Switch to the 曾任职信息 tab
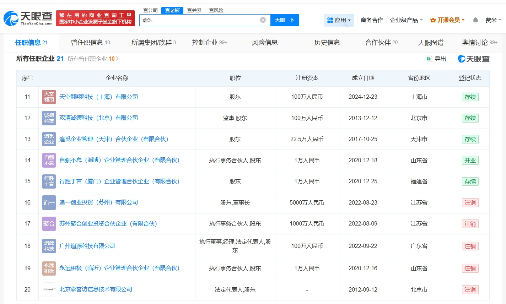Image resolution: width=506 pixels, height=304 pixels. [90, 43]
